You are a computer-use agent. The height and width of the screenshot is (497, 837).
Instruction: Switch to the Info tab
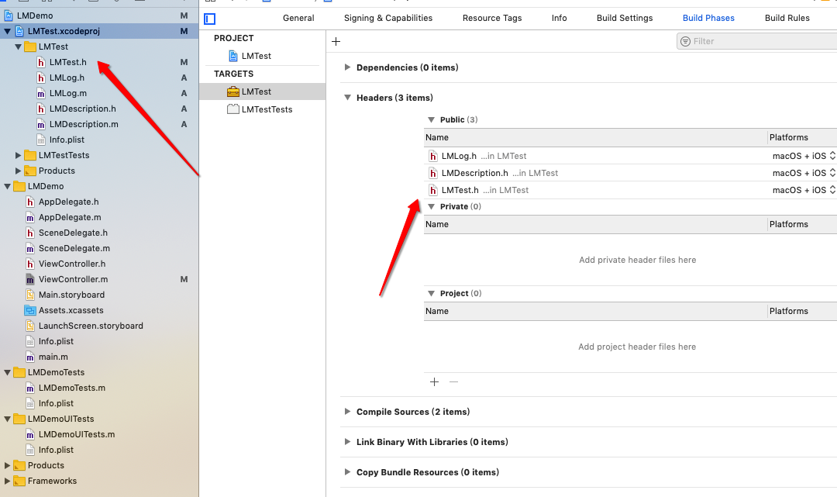[x=559, y=18]
